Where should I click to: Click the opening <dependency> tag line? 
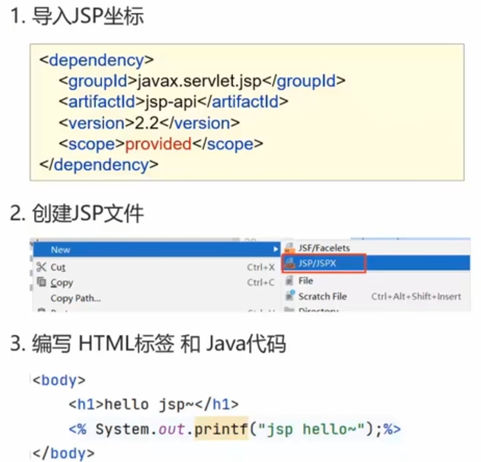coord(96,60)
